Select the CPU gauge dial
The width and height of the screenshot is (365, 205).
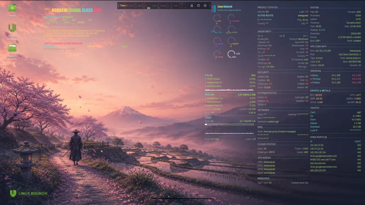[217, 30]
